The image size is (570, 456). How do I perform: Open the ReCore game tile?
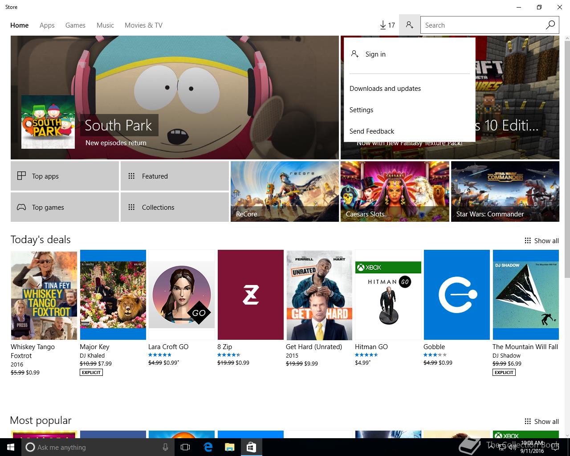coord(285,191)
